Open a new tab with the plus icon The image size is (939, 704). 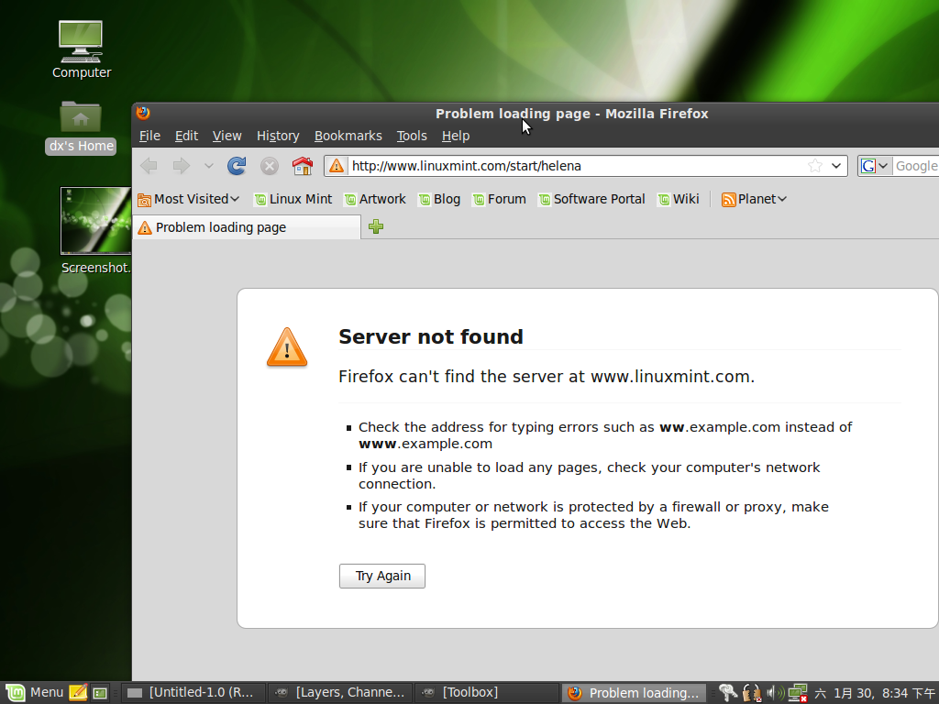376,226
